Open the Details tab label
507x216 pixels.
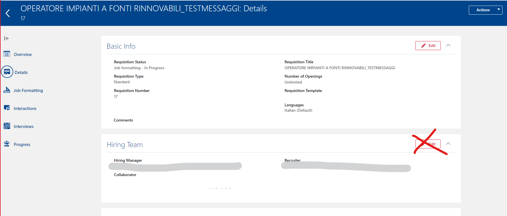(21, 73)
